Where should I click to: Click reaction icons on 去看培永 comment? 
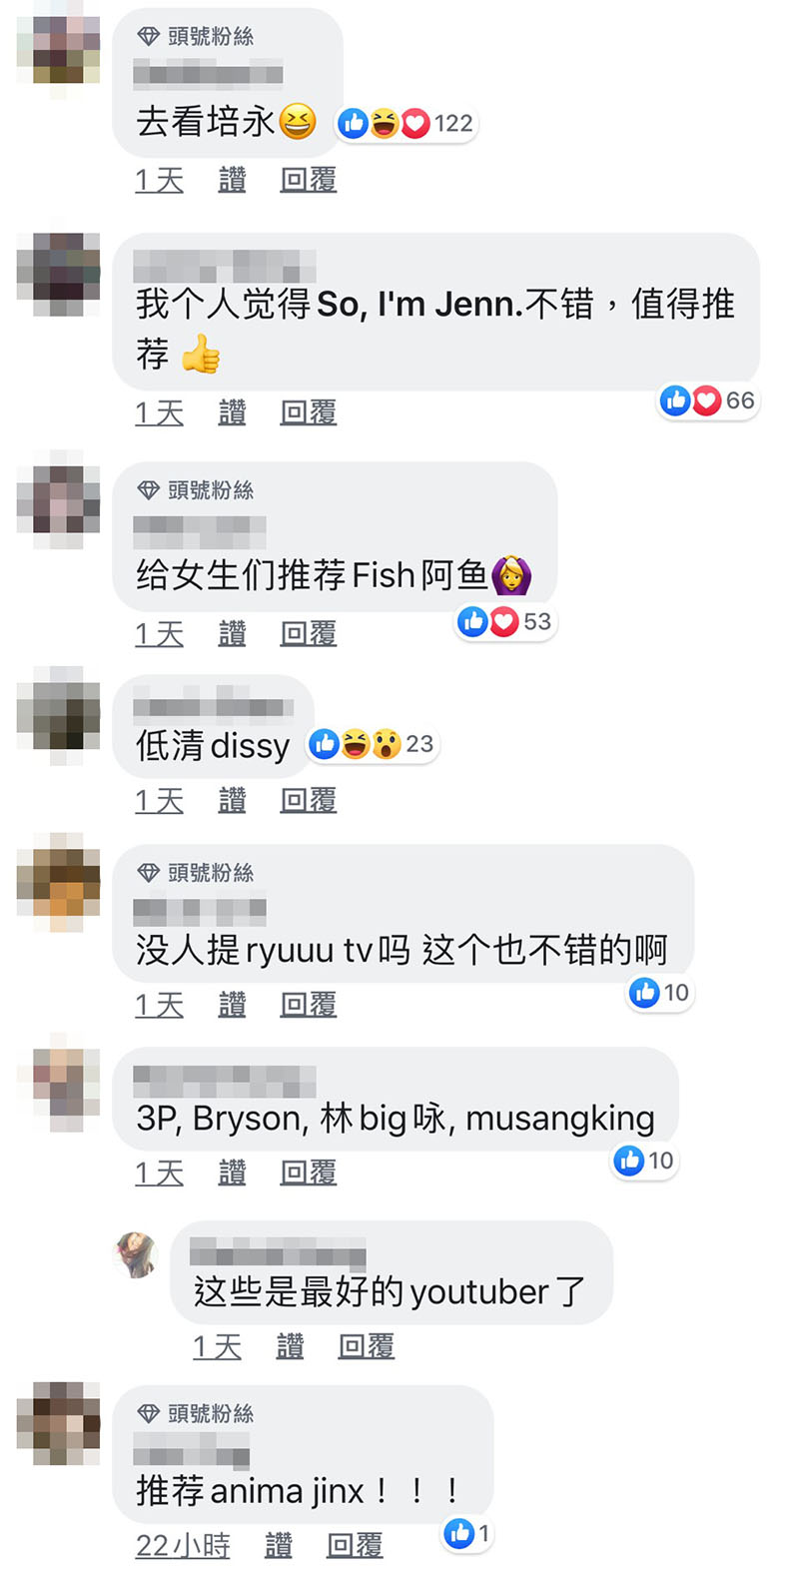[405, 124]
